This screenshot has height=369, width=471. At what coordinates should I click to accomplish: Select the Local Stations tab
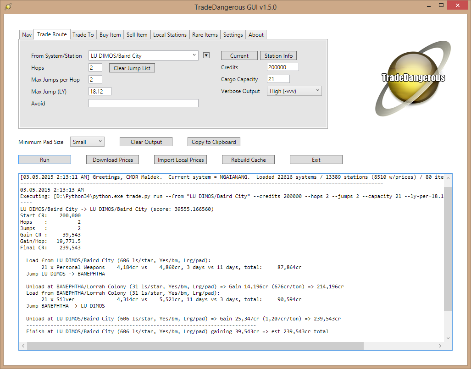point(170,35)
